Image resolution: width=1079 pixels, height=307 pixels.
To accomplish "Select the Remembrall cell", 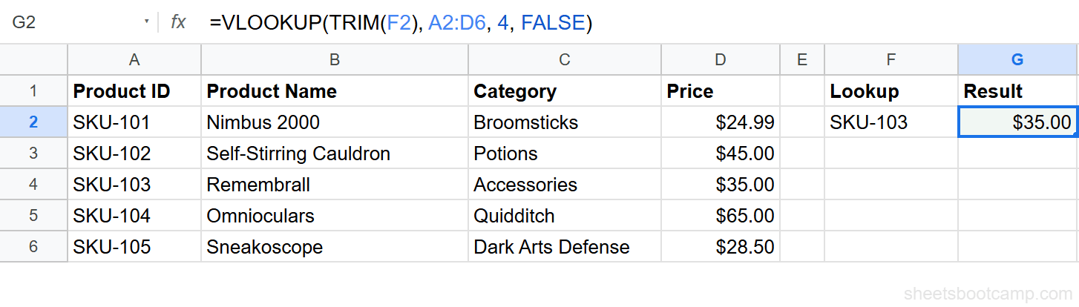I will tap(334, 185).
